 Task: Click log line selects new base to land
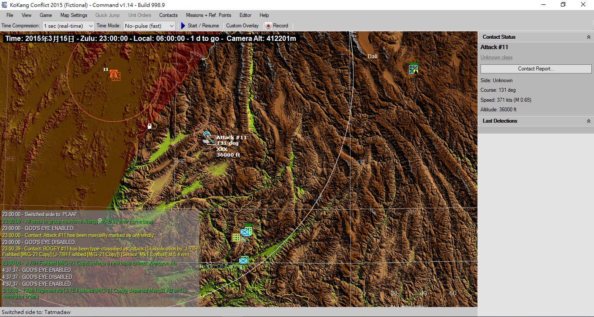tap(90, 263)
